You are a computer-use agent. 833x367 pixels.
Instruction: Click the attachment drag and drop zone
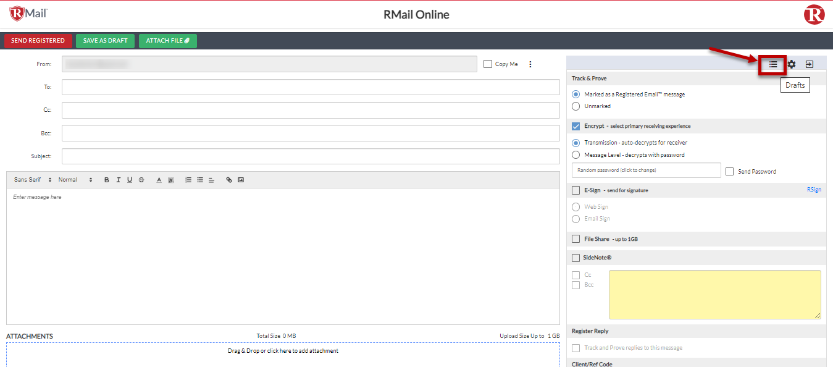click(x=283, y=355)
